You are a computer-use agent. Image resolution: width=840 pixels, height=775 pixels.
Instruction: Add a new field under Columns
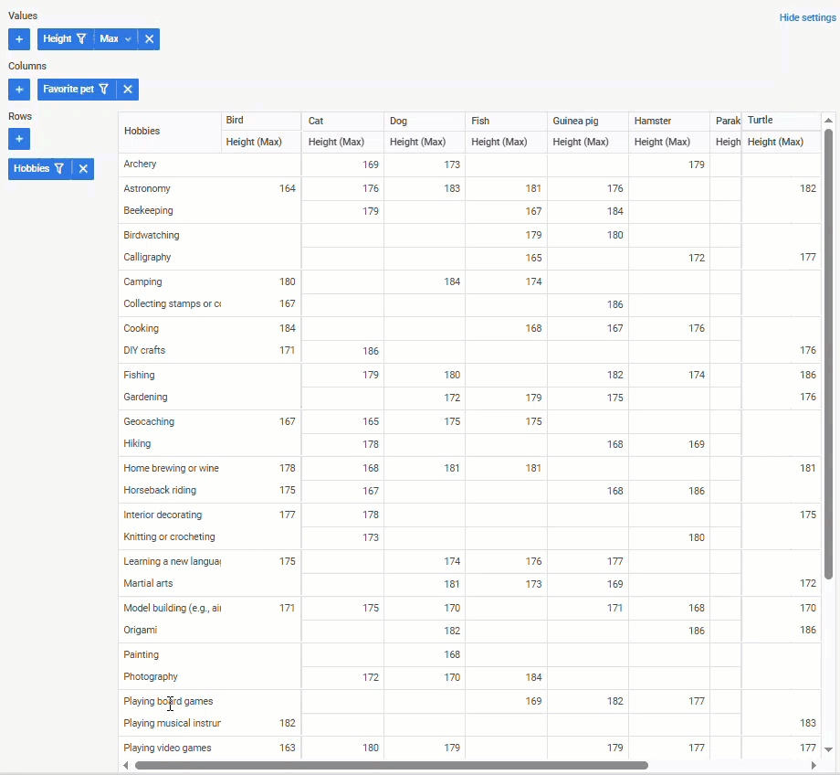pos(18,89)
